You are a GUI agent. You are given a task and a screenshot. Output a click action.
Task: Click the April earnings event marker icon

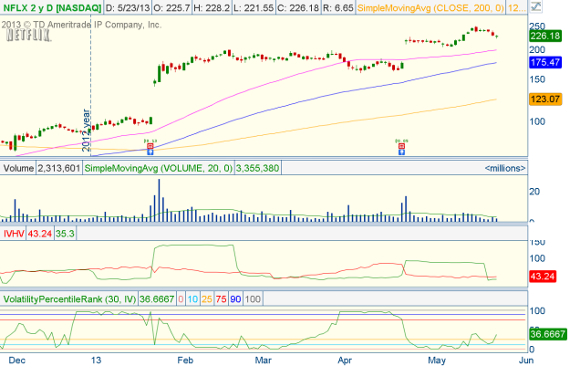coord(399,146)
